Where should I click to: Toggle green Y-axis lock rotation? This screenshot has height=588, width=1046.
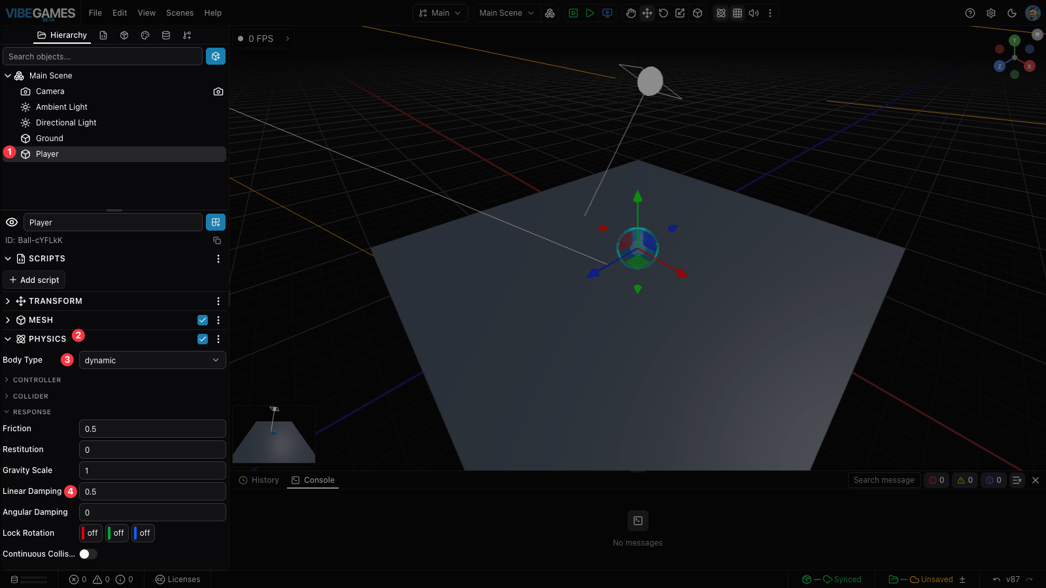coord(117,533)
